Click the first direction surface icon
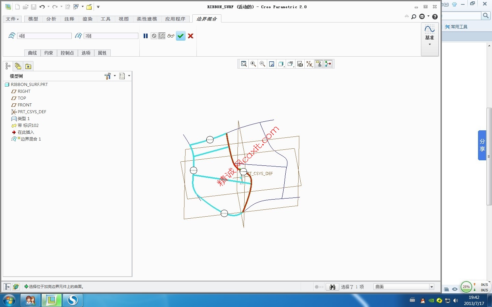This screenshot has width=492, height=307. (x=12, y=36)
